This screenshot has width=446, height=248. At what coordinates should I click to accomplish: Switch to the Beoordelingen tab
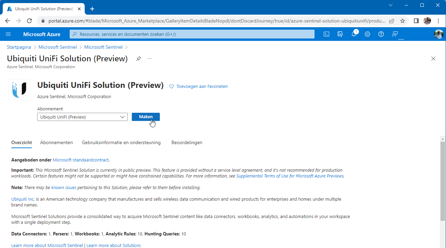[187, 142]
